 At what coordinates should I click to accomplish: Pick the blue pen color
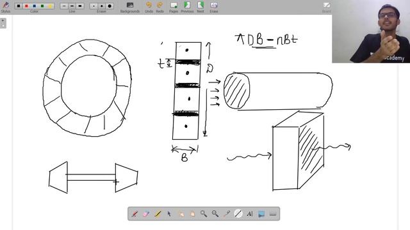click(34, 6)
